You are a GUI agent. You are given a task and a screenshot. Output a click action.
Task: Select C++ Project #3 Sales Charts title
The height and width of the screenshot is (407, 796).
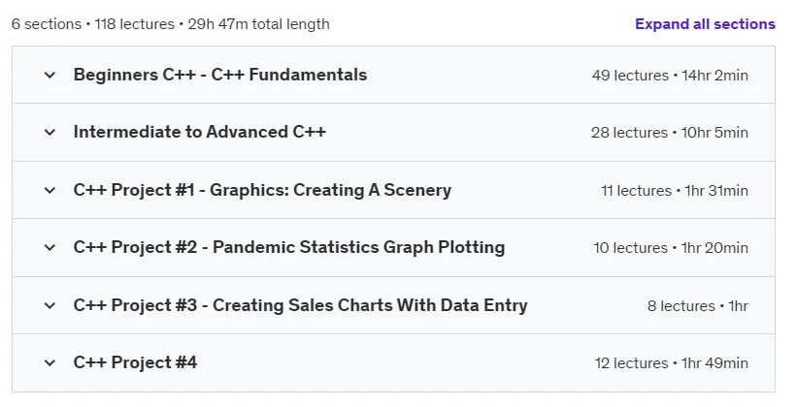(x=301, y=305)
